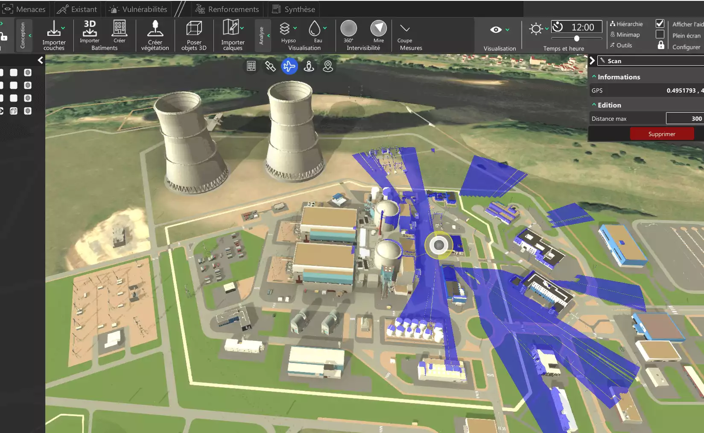
Task: Select the Poser objets 3D tool
Action: [194, 29]
